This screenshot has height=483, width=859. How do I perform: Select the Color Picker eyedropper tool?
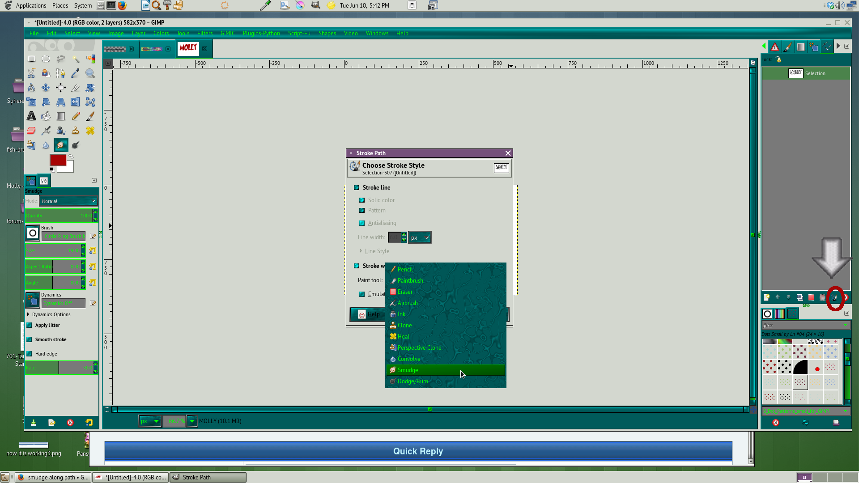pos(76,73)
